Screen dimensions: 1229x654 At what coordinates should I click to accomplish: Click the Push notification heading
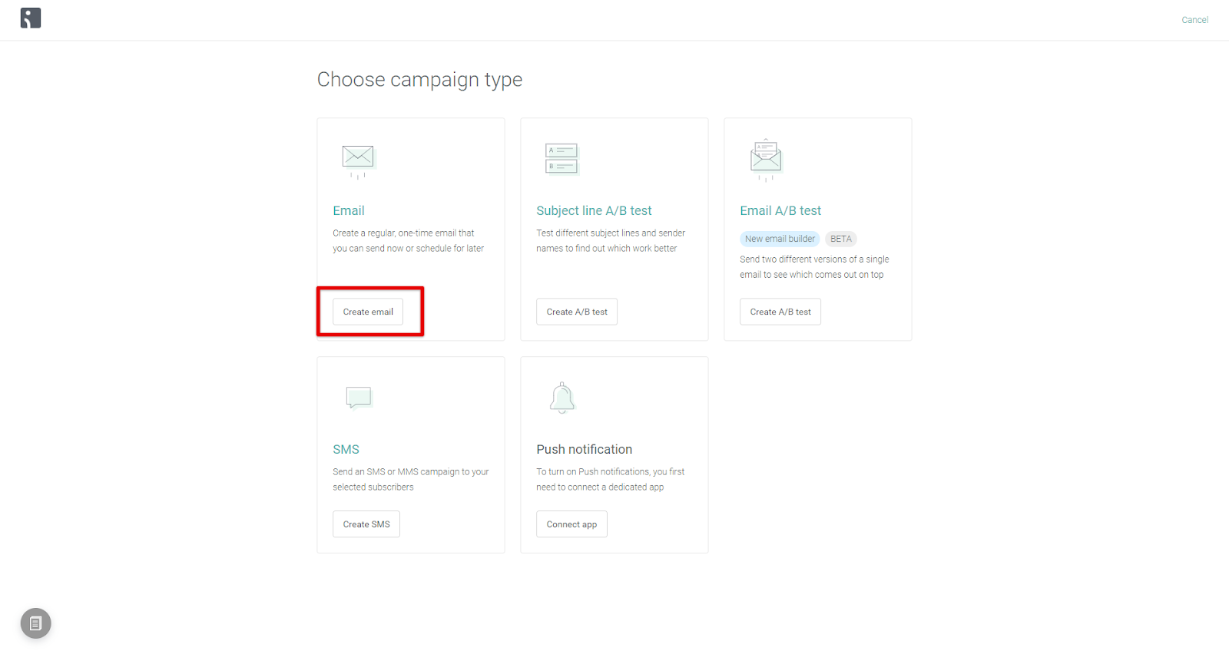[x=584, y=449]
